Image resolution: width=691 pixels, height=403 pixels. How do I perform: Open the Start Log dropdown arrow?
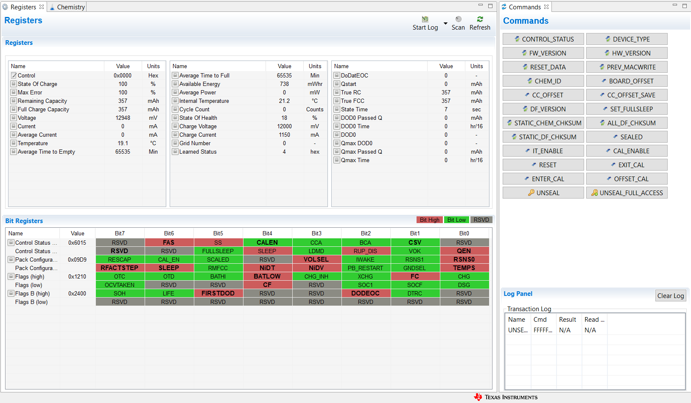445,24
